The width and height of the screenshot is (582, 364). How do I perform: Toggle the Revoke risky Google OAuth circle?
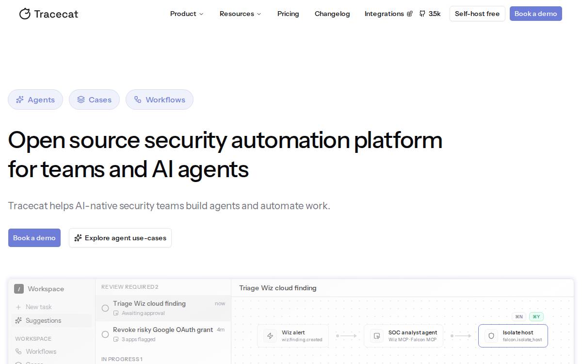[x=105, y=334]
